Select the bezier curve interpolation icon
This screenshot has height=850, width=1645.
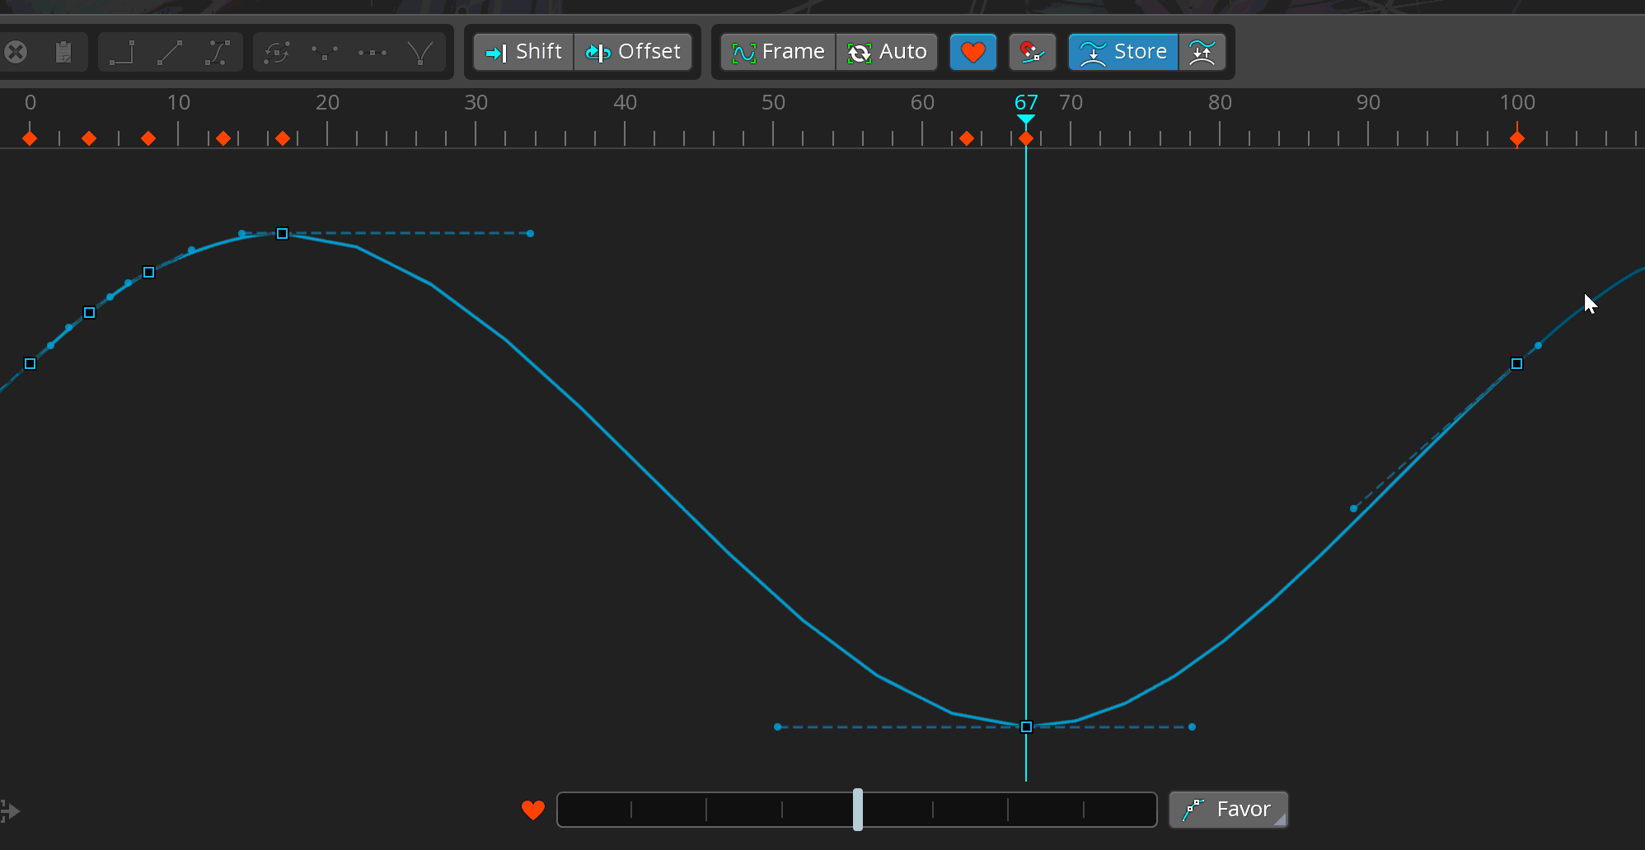click(218, 52)
